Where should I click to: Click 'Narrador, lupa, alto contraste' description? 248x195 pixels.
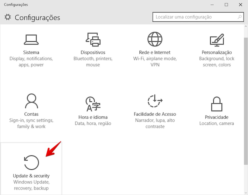click(x=155, y=123)
